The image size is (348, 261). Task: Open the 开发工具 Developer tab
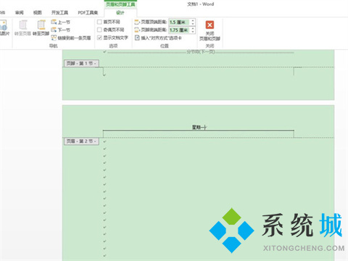(59, 12)
